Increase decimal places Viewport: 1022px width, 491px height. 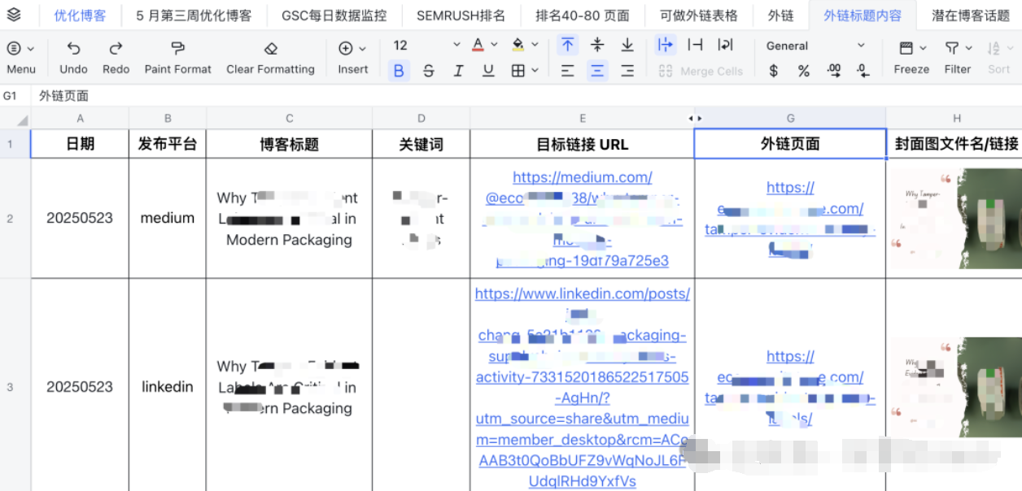[x=834, y=72]
